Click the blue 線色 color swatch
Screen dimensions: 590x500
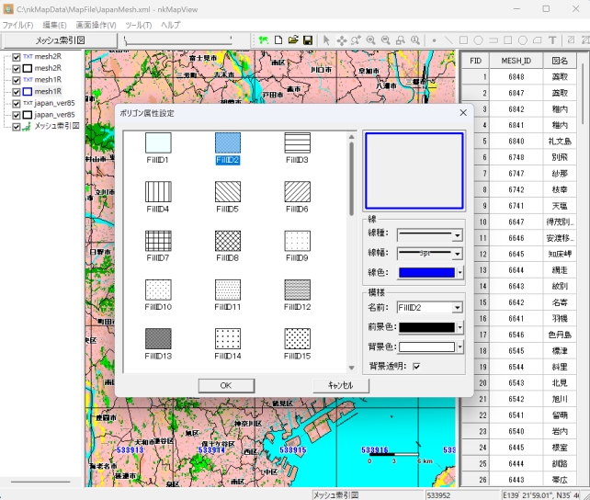coord(425,272)
